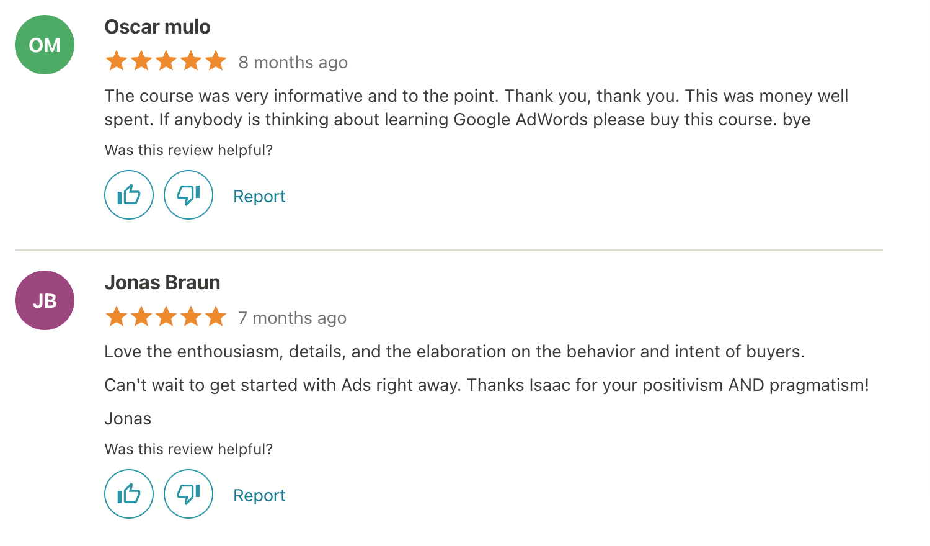Click thumbs down on Jonas Braun's review
The height and width of the screenshot is (546, 930).
click(188, 494)
